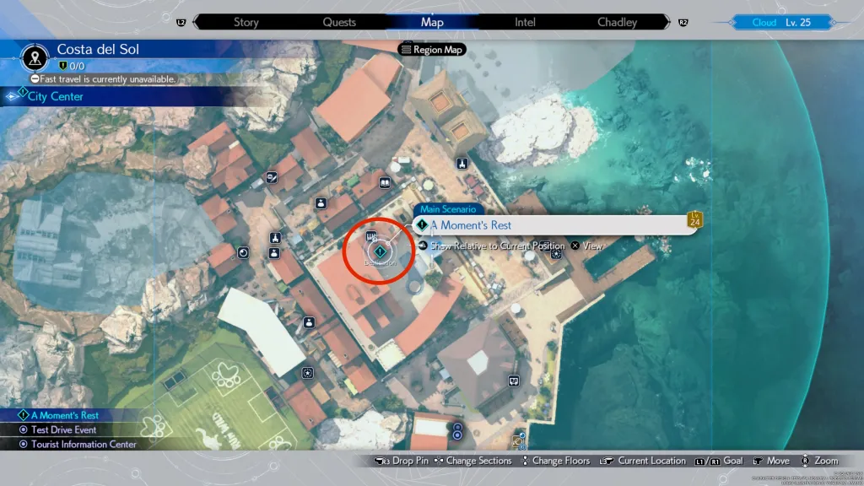Open the Quests tab
The width and height of the screenshot is (864, 486).
(339, 22)
